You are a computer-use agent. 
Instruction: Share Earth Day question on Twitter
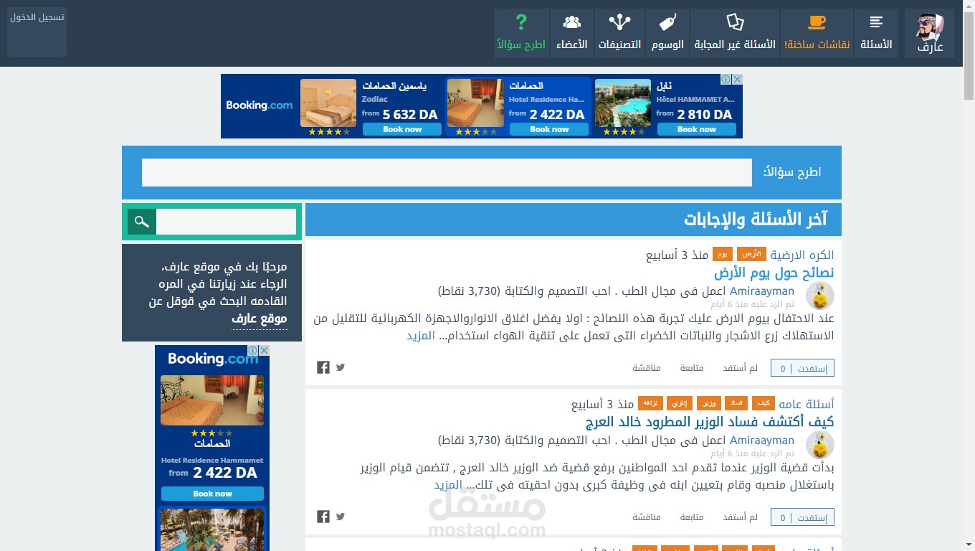pyautogui.click(x=341, y=367)
